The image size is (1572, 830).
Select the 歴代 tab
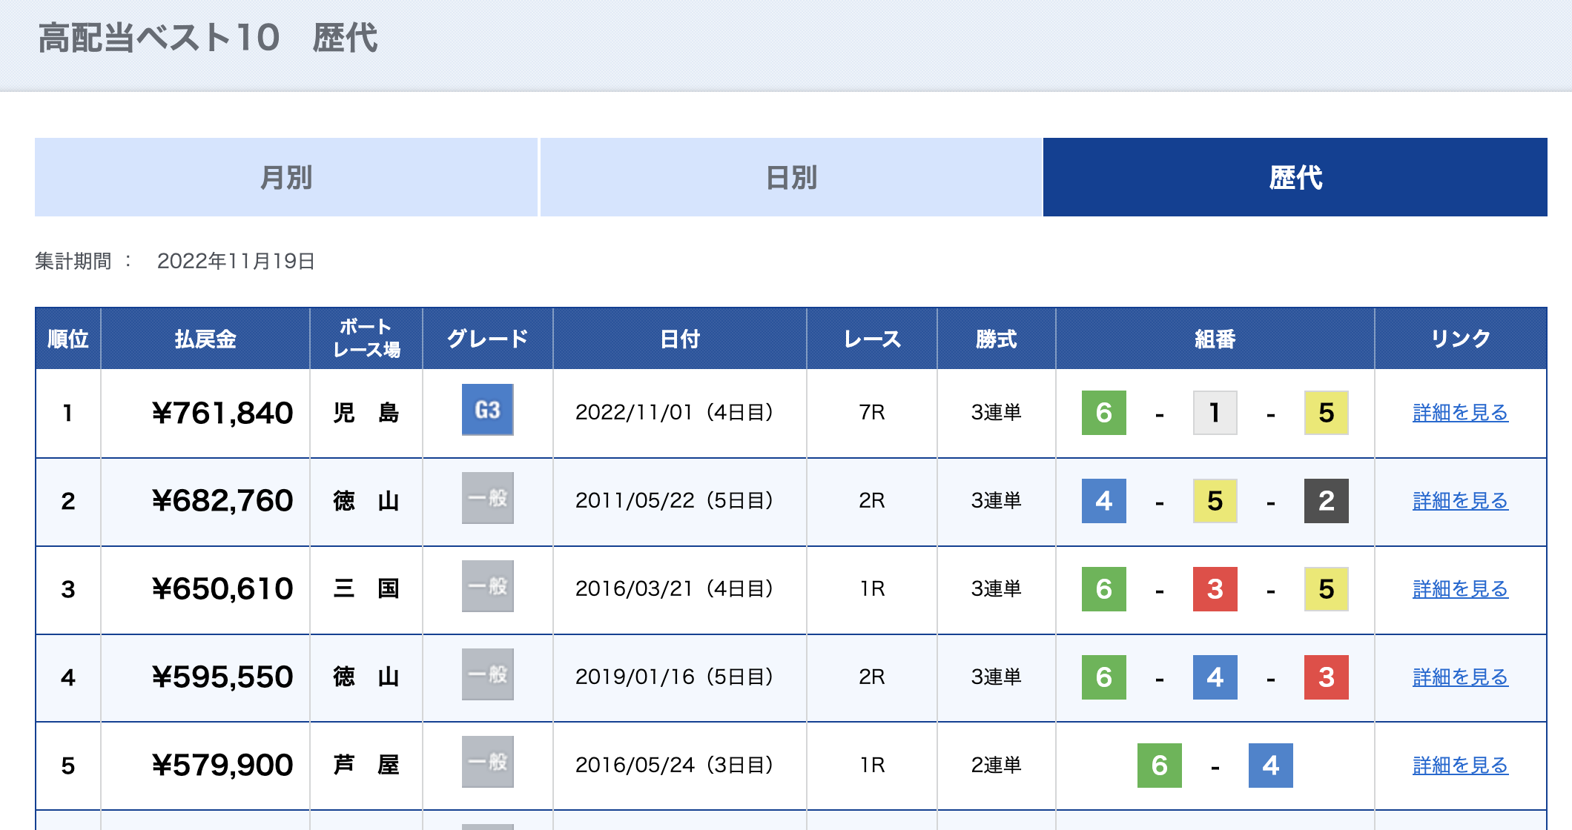(x=1295, y=177)
